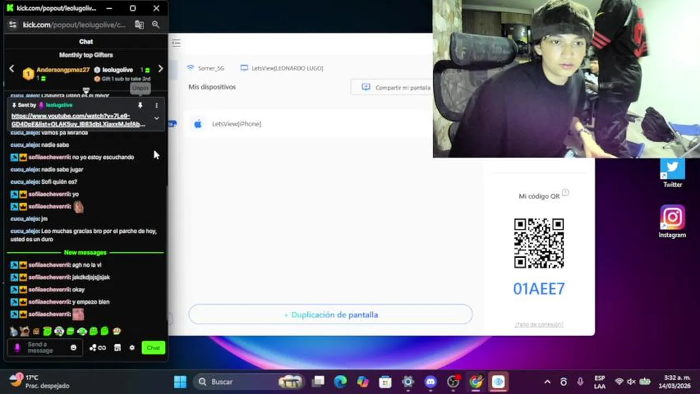The width and height of the screenshot is (700, 394).
Task: Expand hidden system tray icons chevron
Action: click(x=547, y=382)
